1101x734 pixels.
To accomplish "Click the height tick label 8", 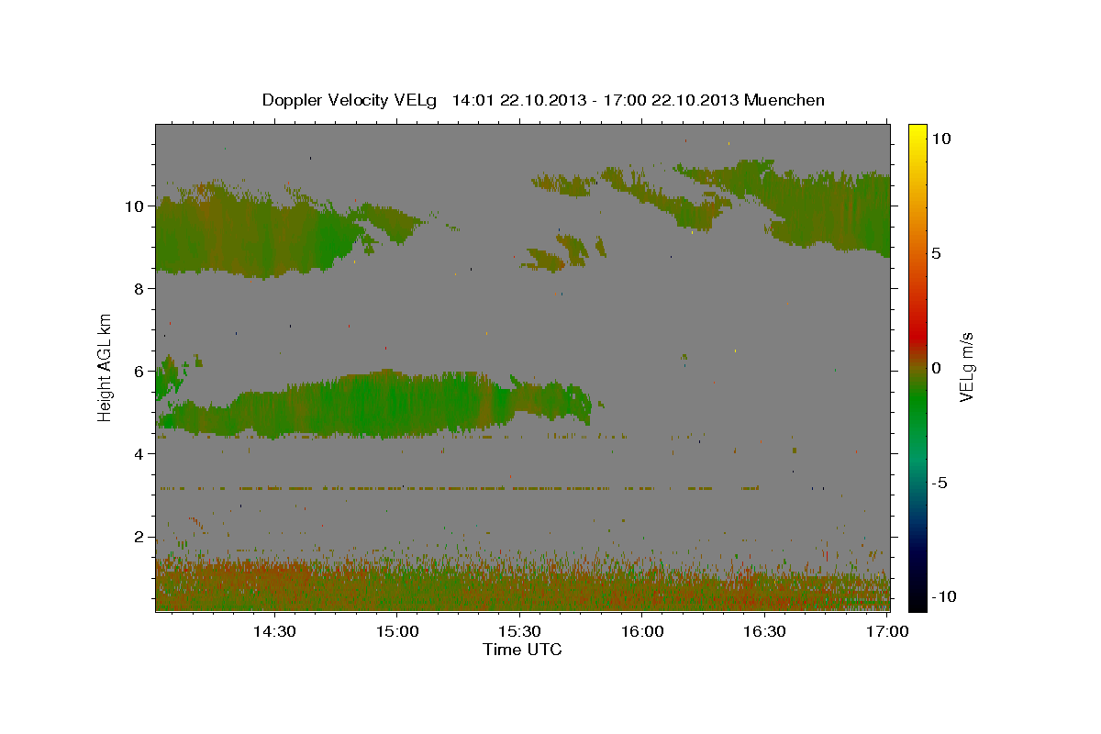I will 139,288.
